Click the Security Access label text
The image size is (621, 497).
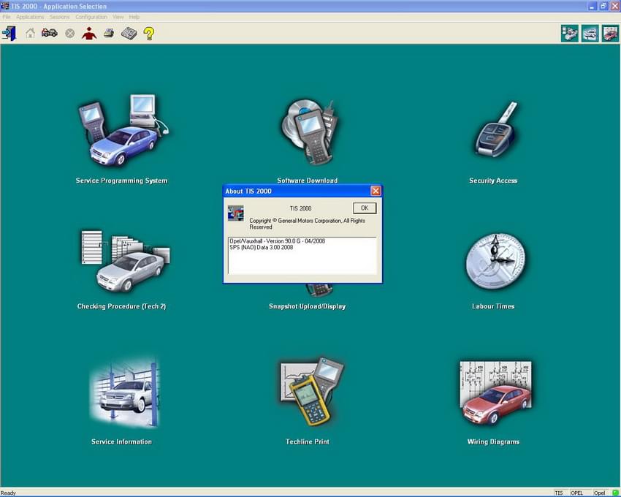[x=493, y=181]
